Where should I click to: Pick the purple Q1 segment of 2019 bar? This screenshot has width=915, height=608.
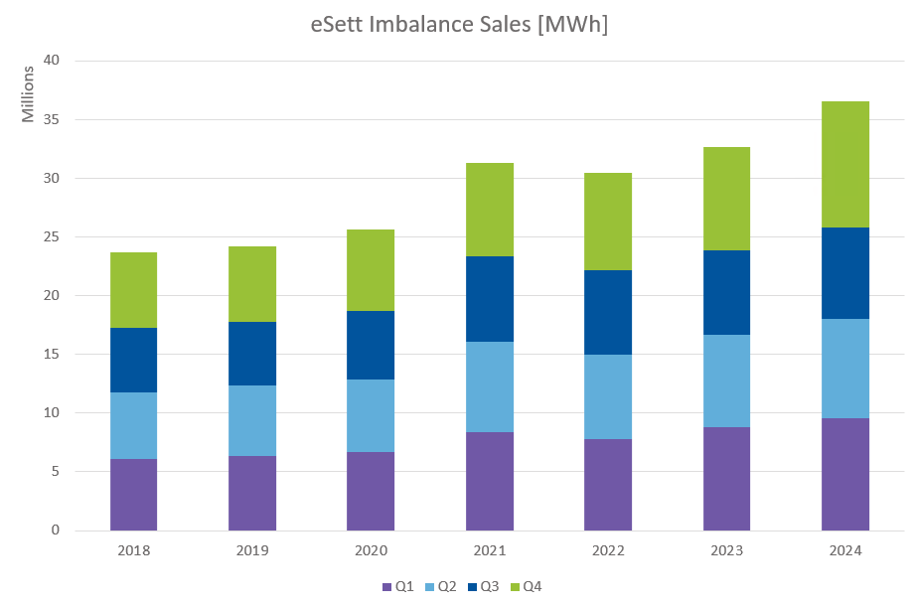(x=252, y=493)
